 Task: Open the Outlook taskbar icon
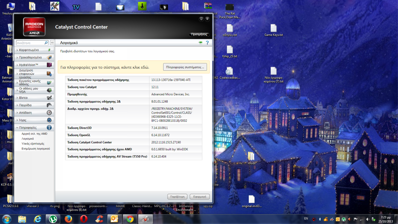click(114, 219)
